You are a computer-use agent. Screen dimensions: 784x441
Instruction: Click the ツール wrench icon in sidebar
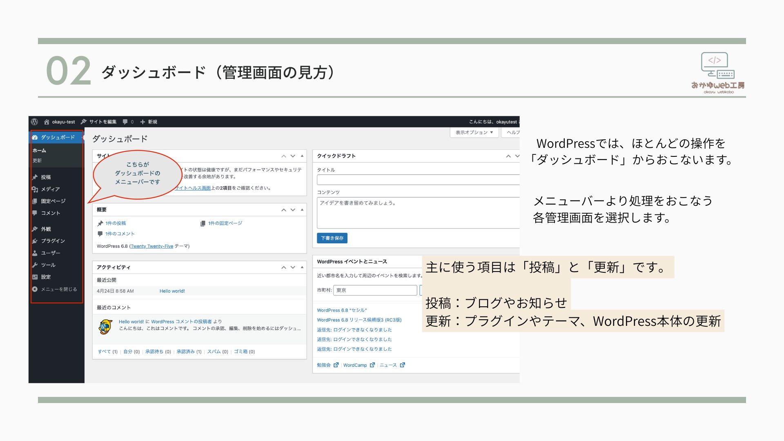[35, 265]
